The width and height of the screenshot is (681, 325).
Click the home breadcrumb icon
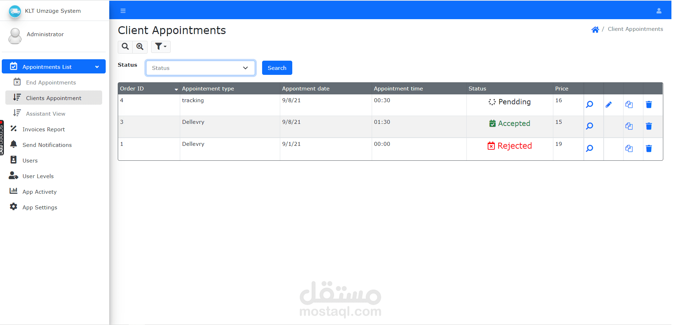pyautogui.click(x=595, y=29)
